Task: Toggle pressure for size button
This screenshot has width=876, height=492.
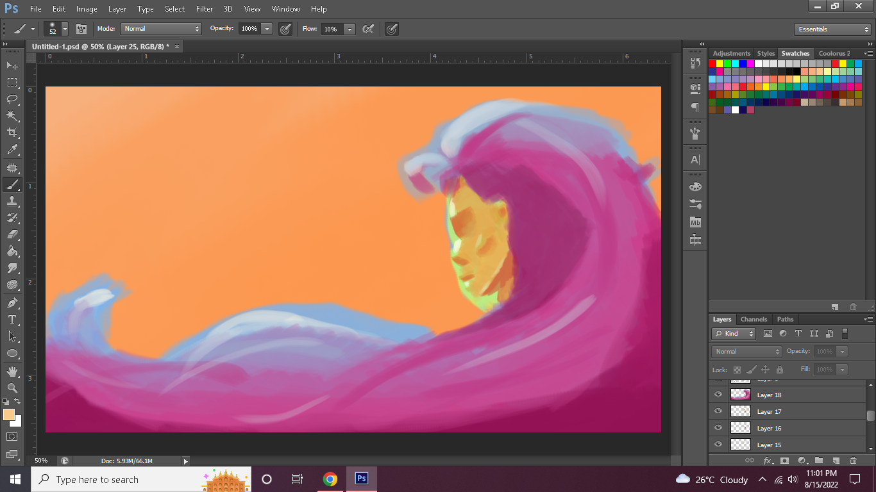Action: coord(391,29)
